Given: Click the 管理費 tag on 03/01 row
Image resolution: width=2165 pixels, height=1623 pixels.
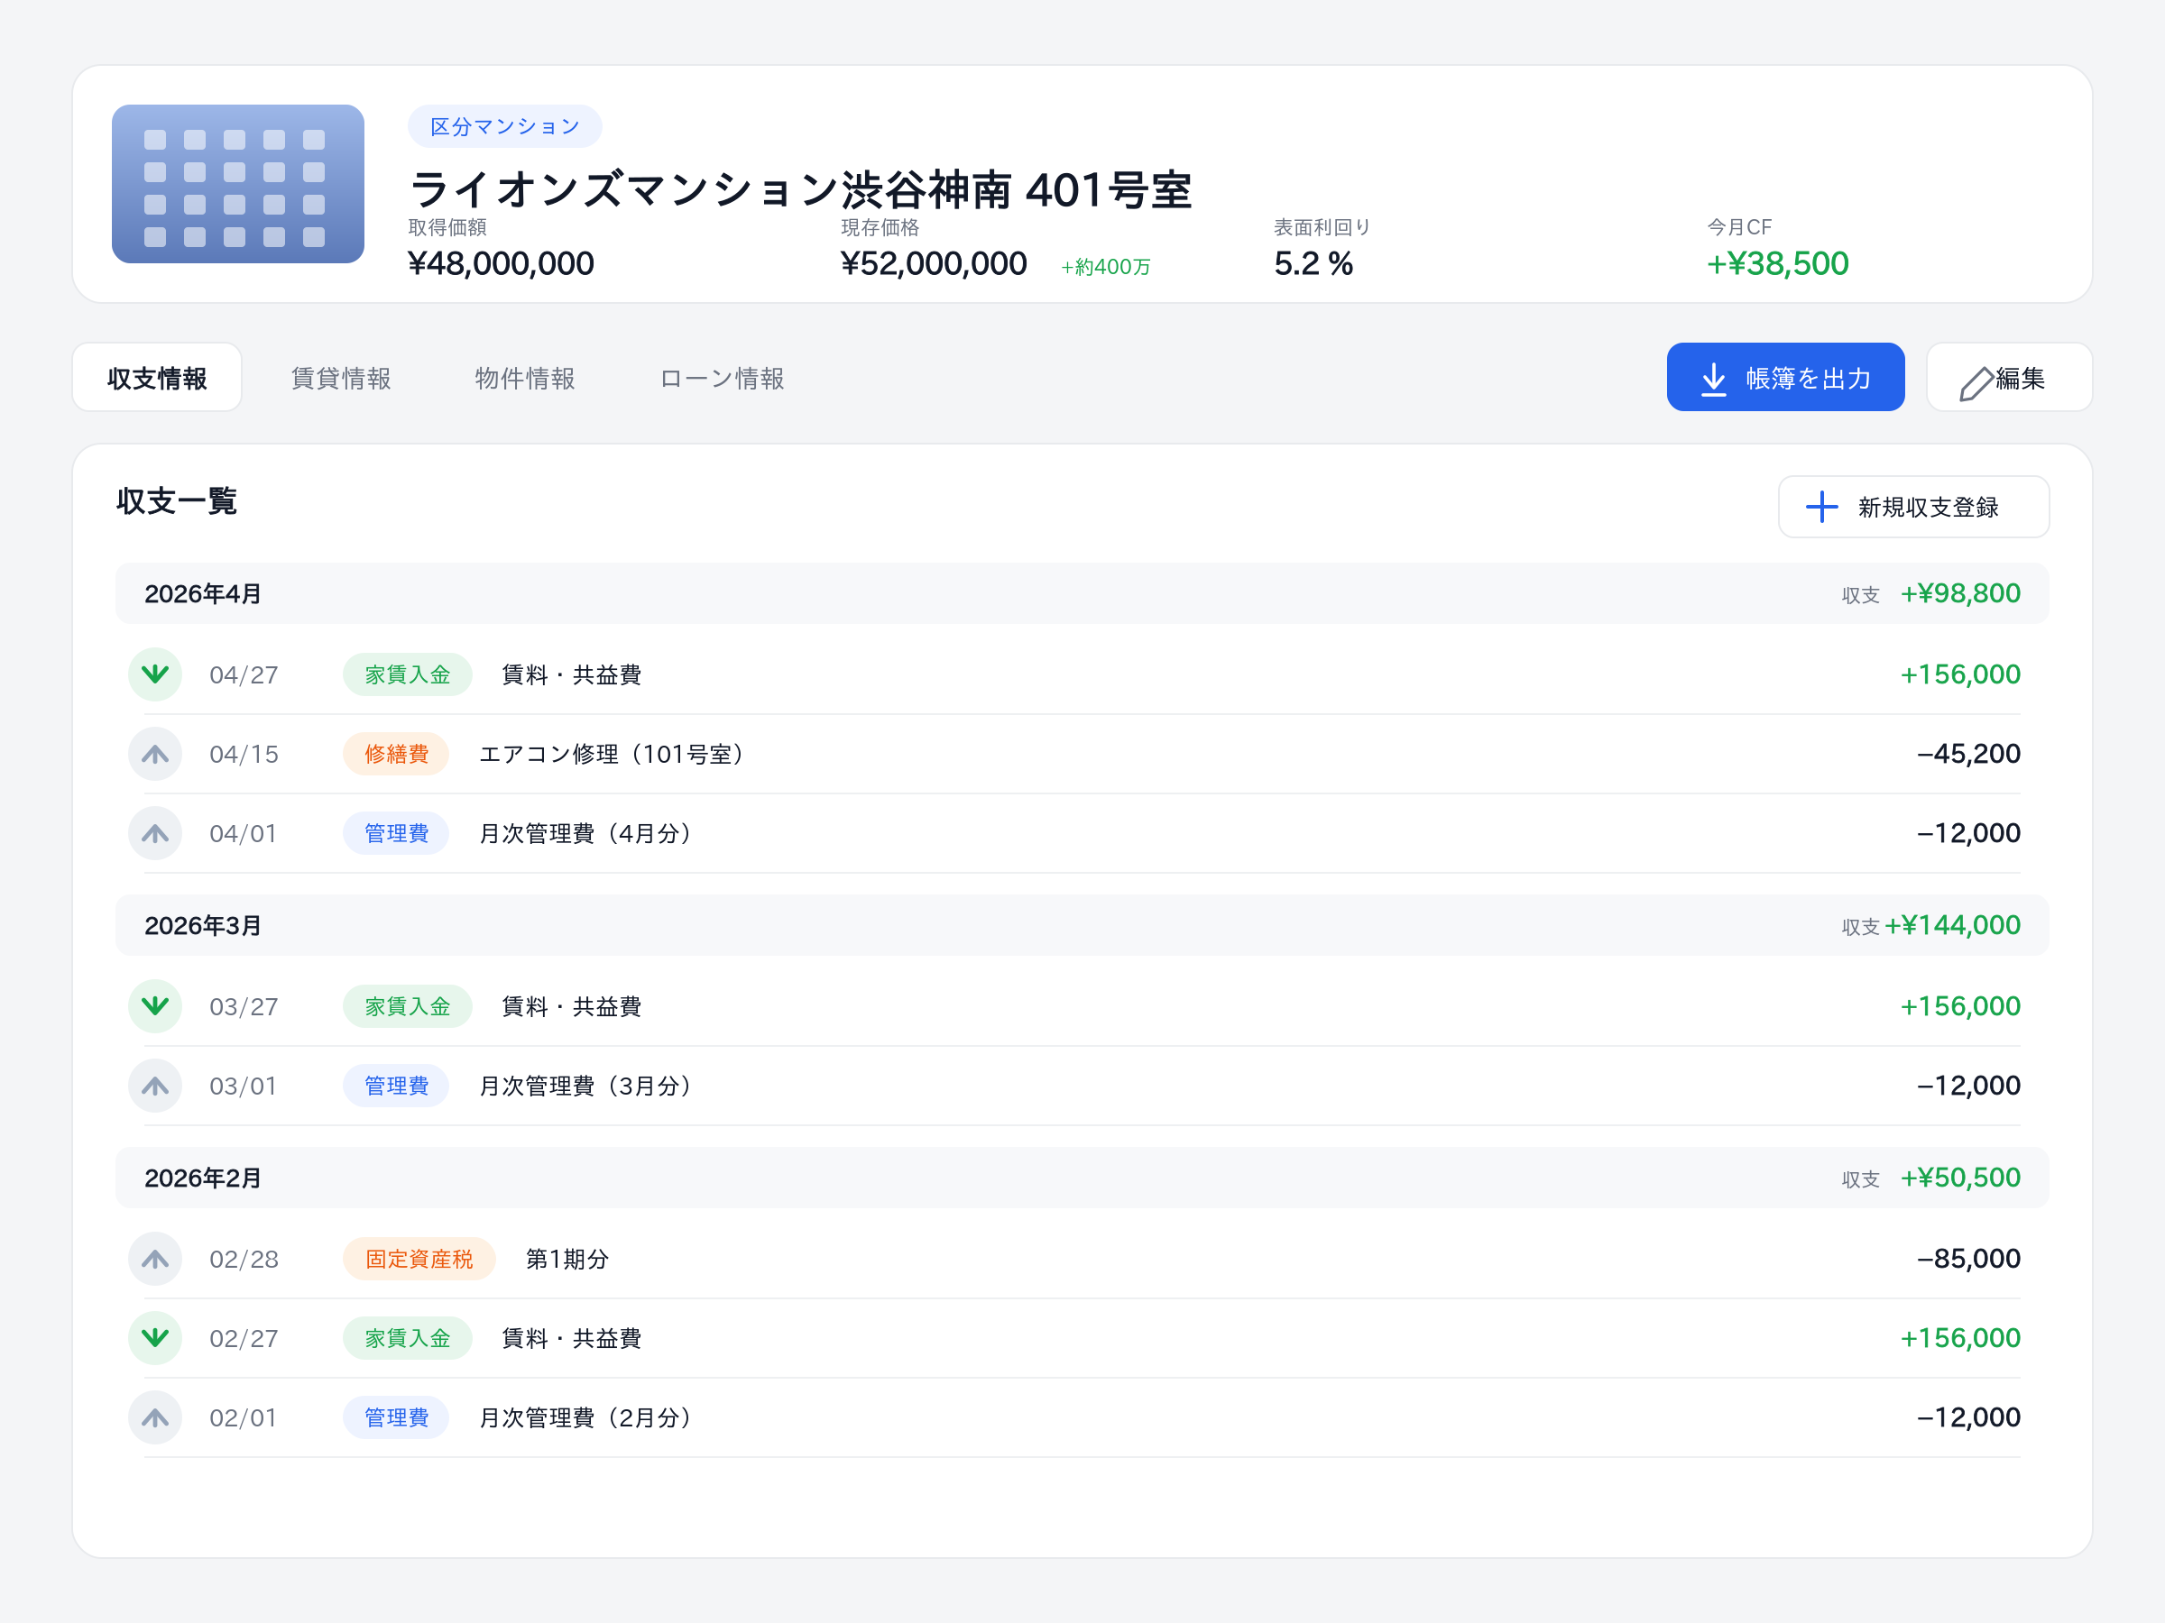Looking at the screenshot, I should [396, 1085].
